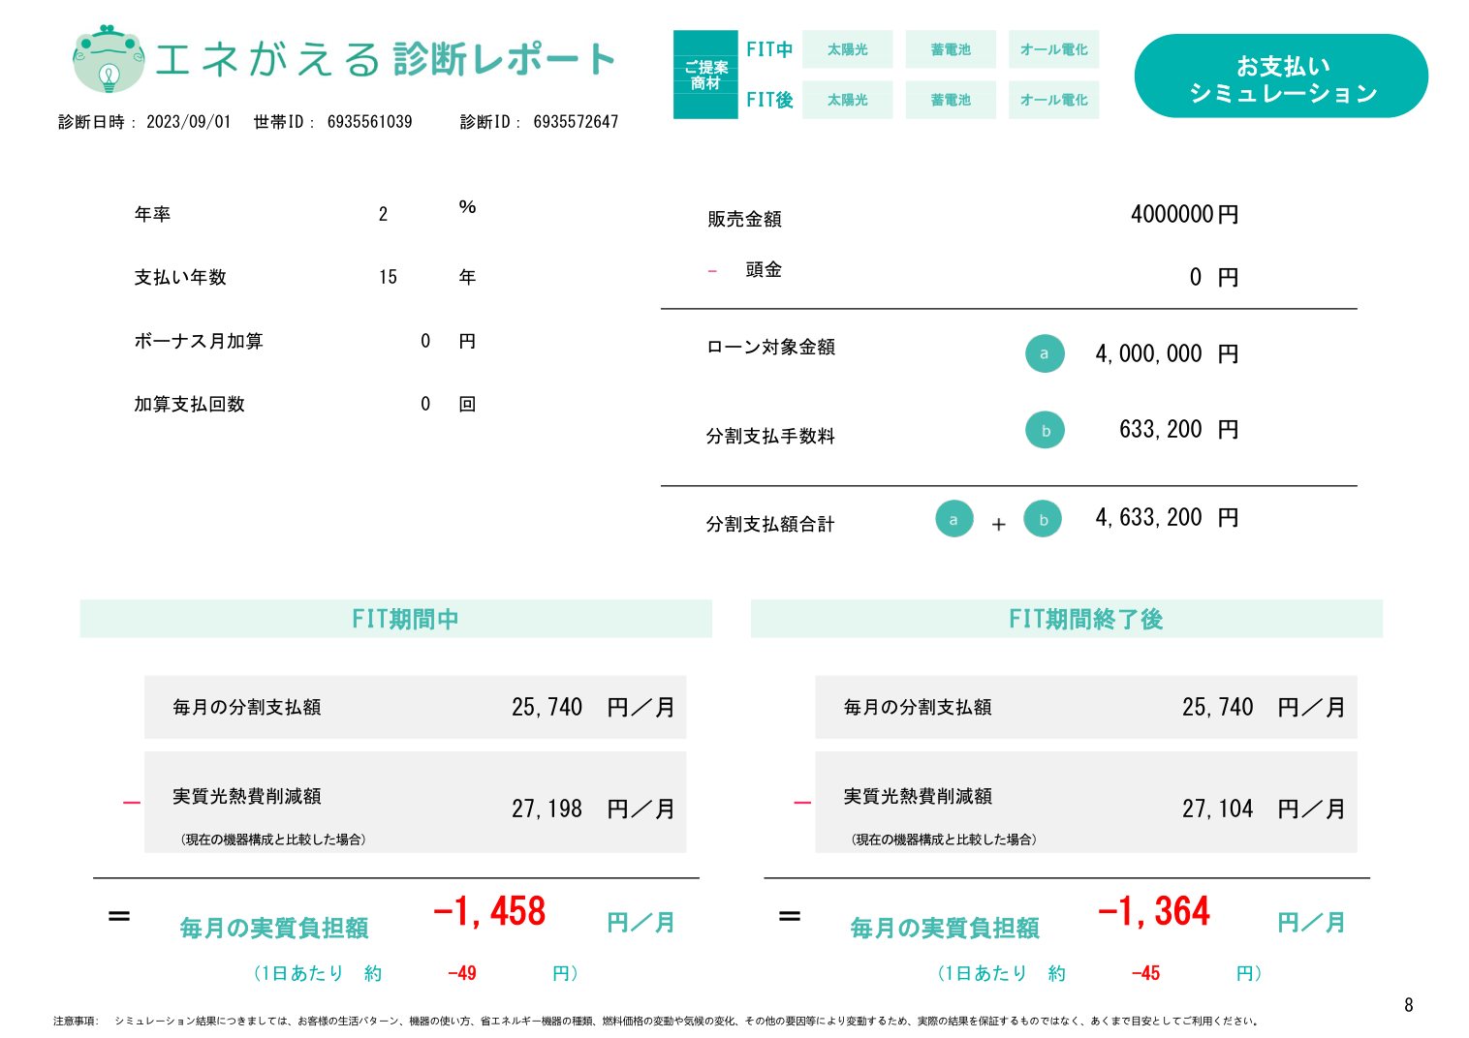Click the FIT期間中 section header

(x=395, y=619)
